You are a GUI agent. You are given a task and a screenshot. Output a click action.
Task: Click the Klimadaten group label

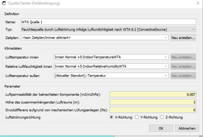click(13, 48)
